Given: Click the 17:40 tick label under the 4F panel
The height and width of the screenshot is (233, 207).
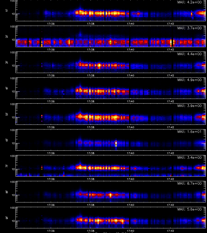Looking at the screenshot, I should pos(130,101).
